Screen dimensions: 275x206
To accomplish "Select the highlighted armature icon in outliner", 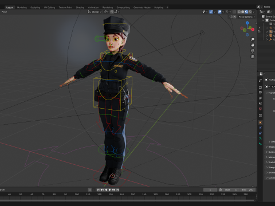I will coord(271,31).
